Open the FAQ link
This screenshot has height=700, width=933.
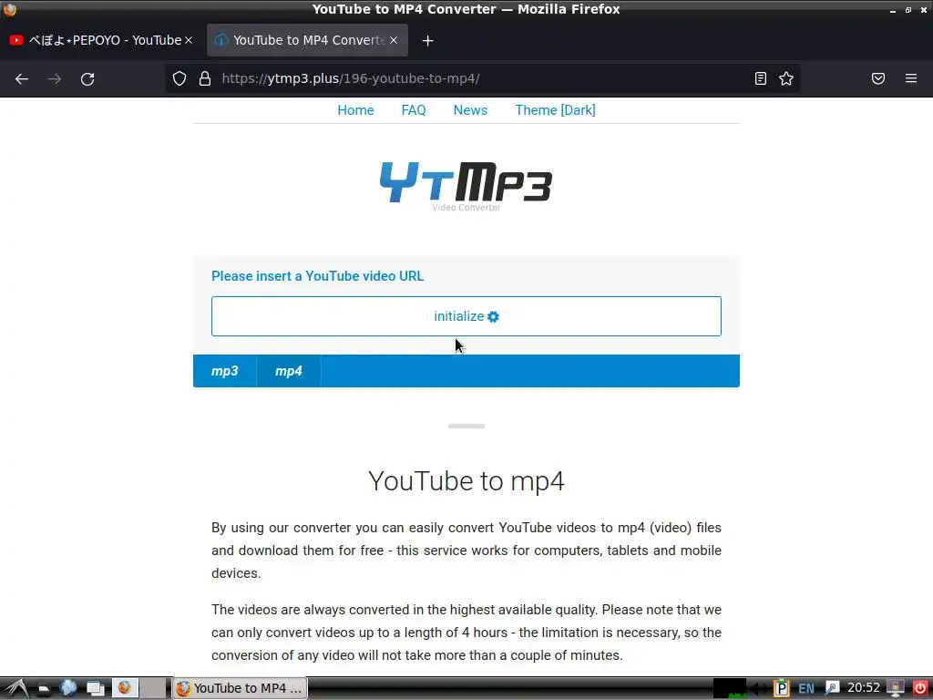[x=414, y=110]
